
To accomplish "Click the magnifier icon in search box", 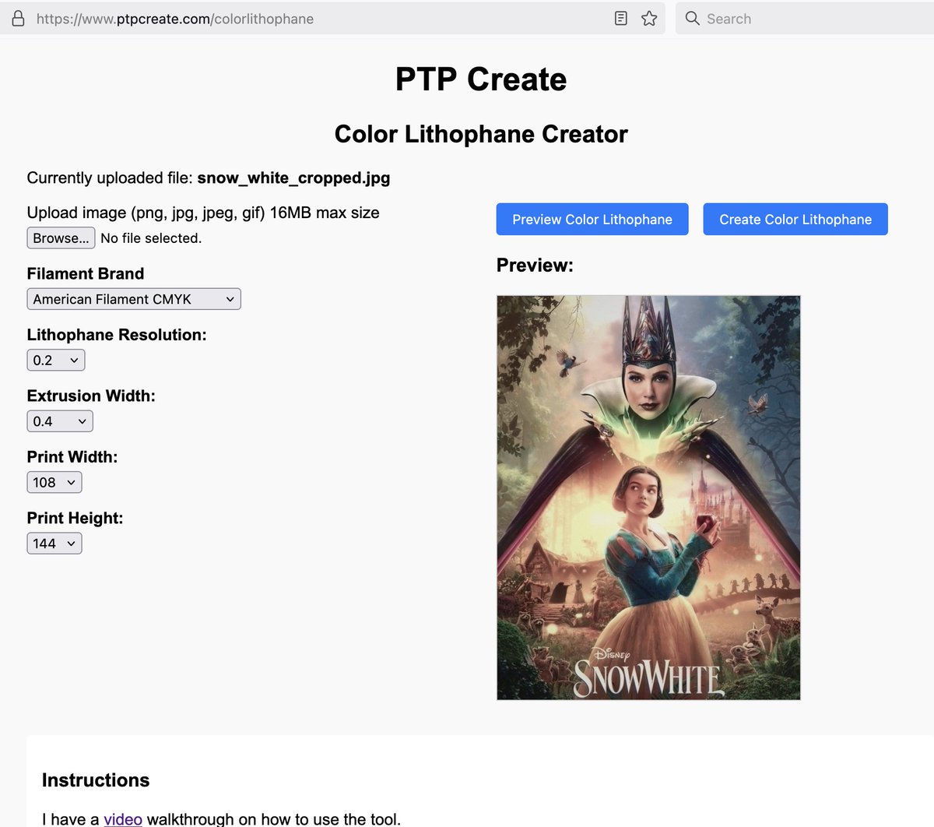I will [692, 18].
